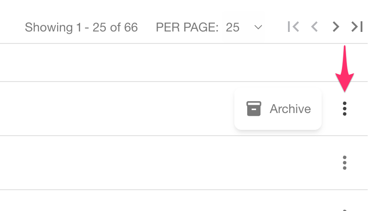381x211 pixels.
Task: Expand the per page chevron dropdown
Action: click(x=258, y=27)
